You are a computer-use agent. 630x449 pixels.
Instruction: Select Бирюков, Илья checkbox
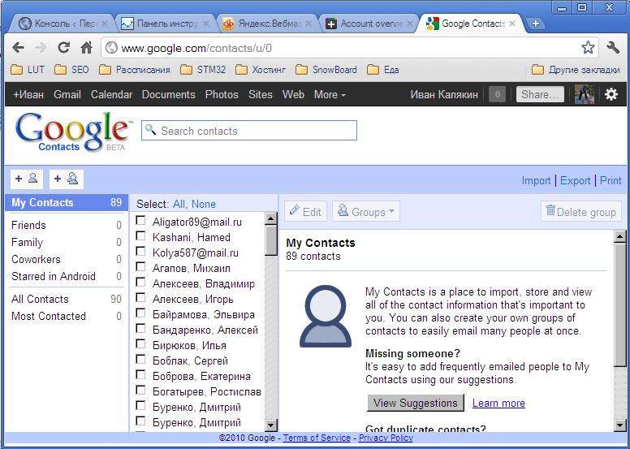pos(140,344)
